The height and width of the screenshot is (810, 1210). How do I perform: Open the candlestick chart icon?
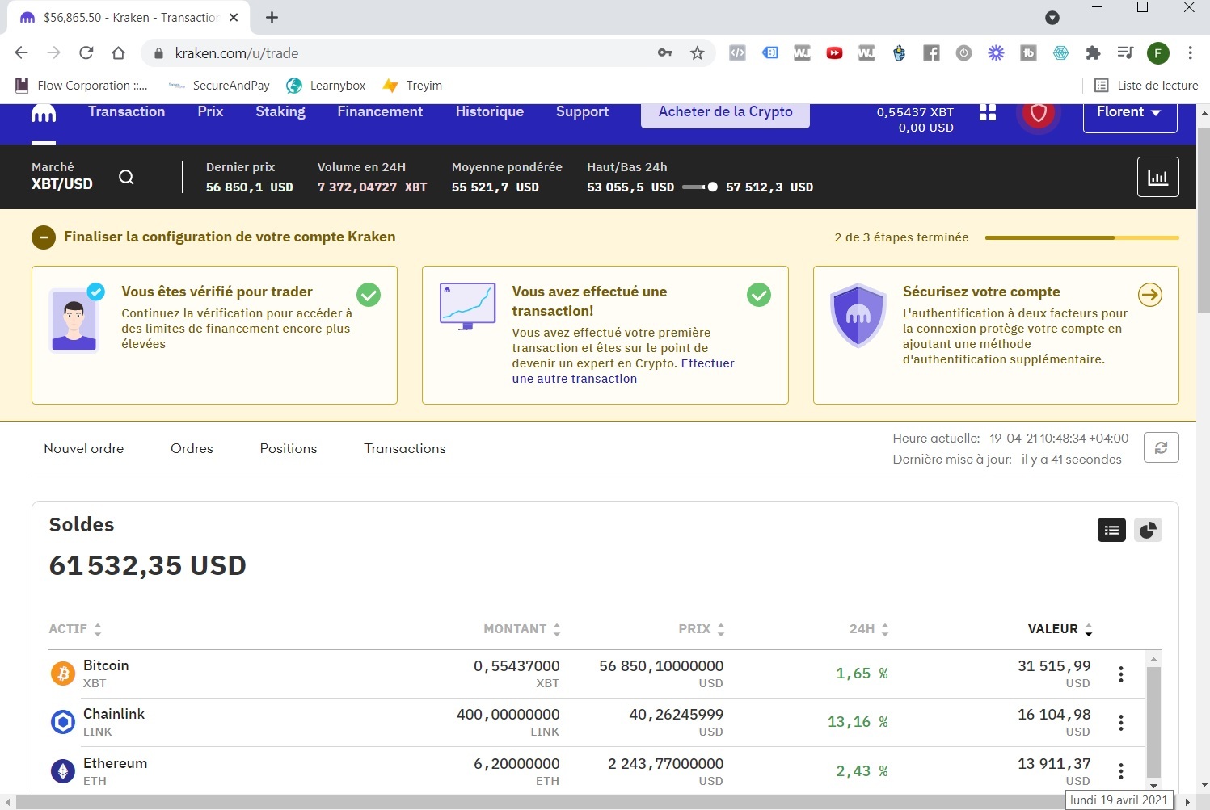tap(1158, 176)
